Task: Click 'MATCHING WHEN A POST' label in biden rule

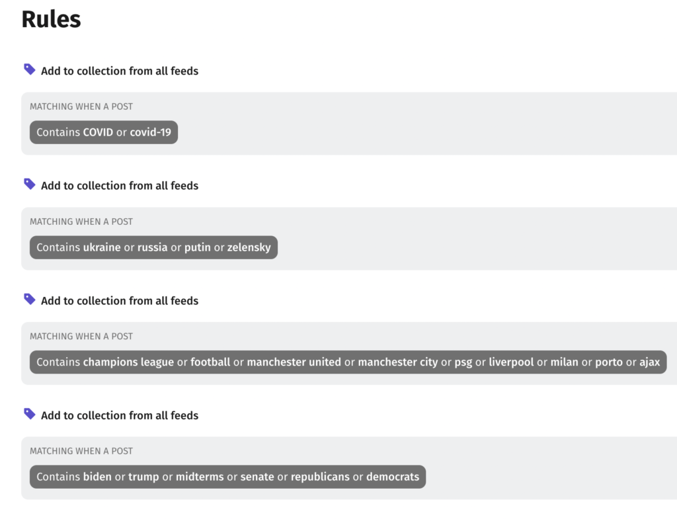Action: (x=81, y=451)
